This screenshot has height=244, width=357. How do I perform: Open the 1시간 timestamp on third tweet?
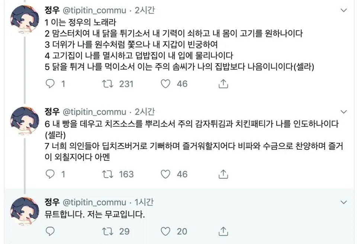click(x=144, y=202)
